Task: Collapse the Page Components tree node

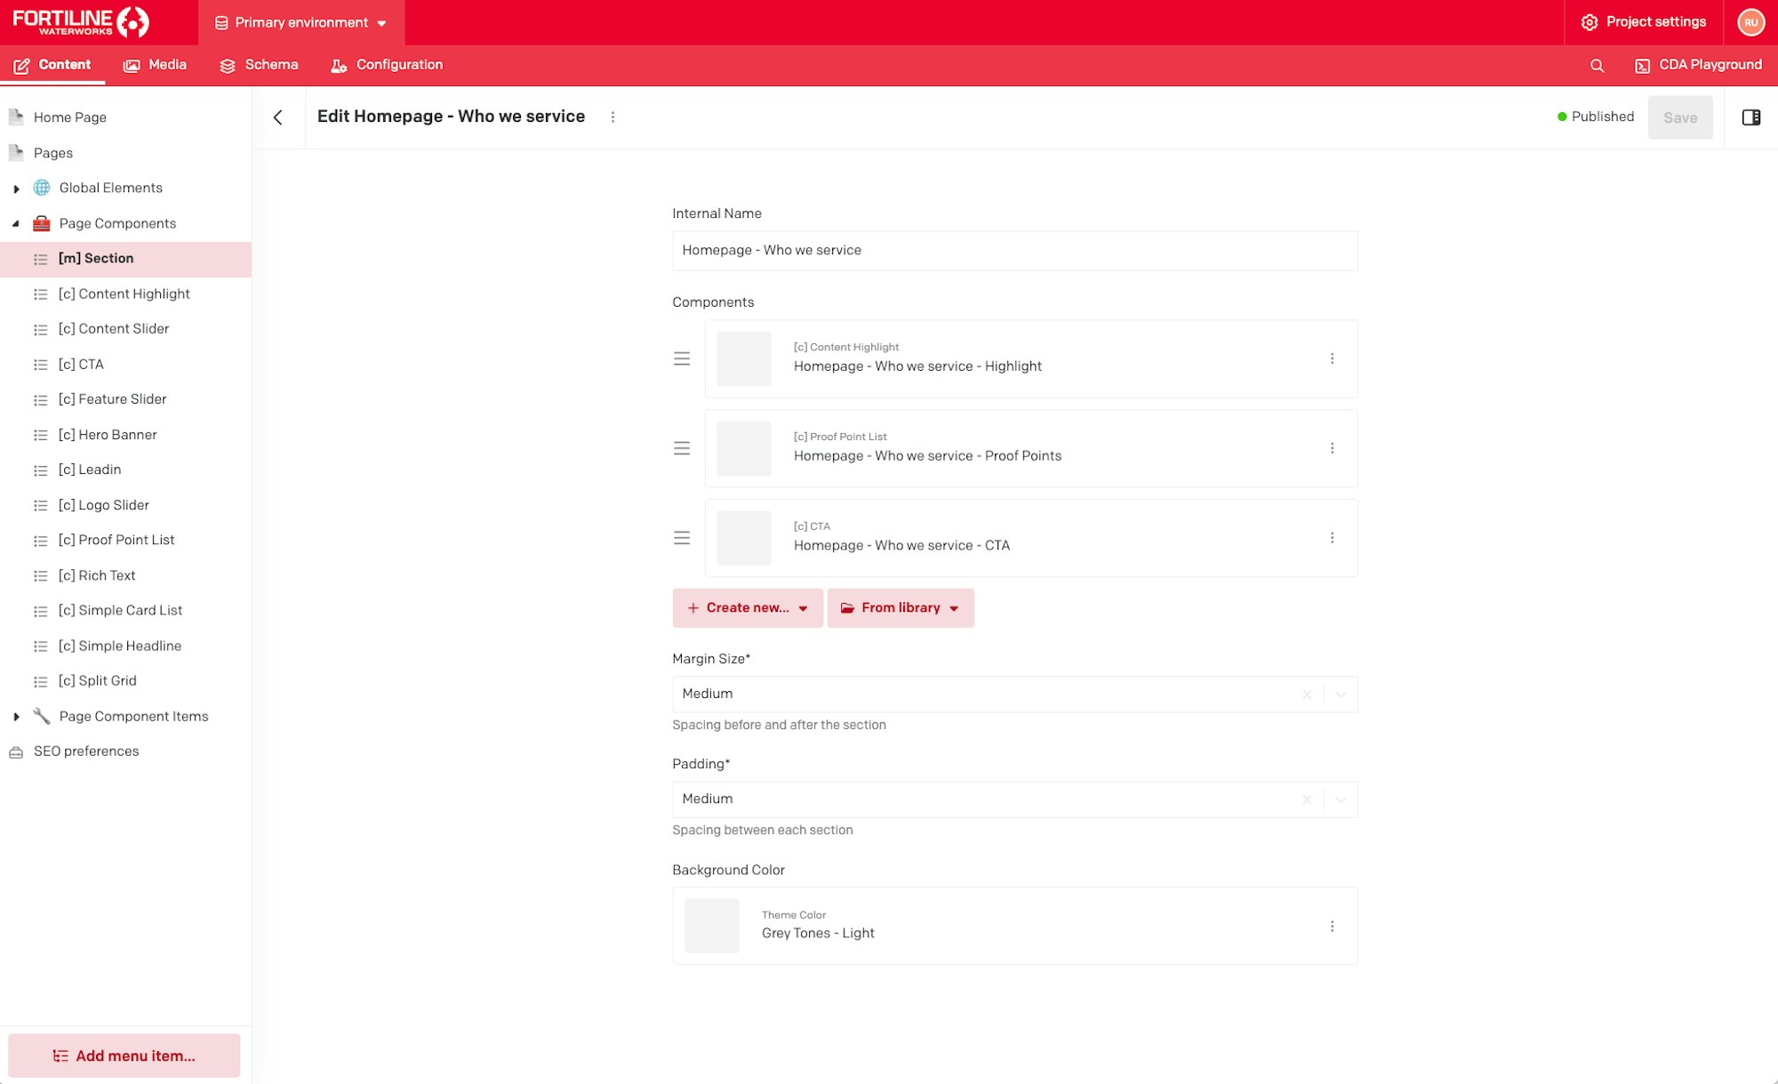Action: (16, 224)
